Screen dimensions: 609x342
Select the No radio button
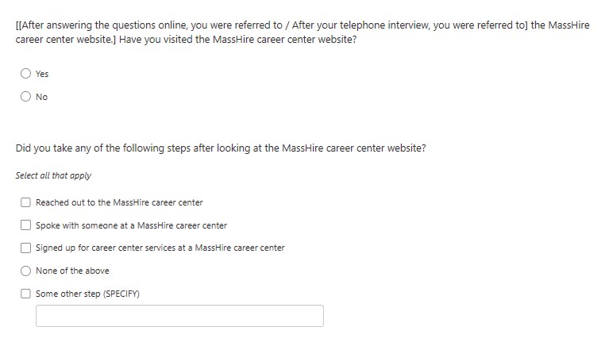click(25, 96)
